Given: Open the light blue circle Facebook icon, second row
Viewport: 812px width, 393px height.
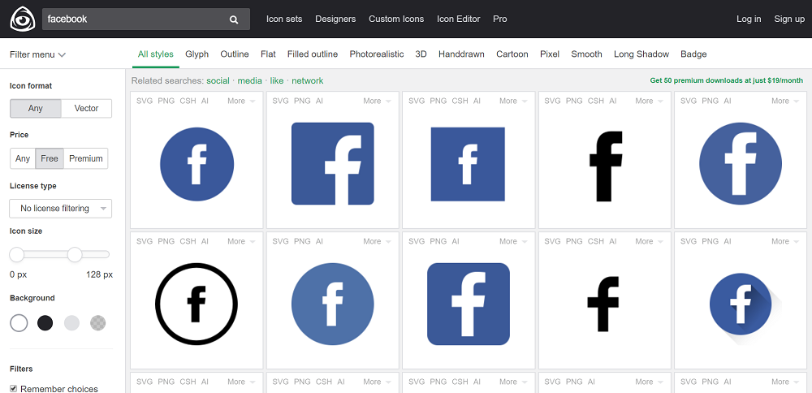Looking at the screenshot, I should (x=332, y=304).
